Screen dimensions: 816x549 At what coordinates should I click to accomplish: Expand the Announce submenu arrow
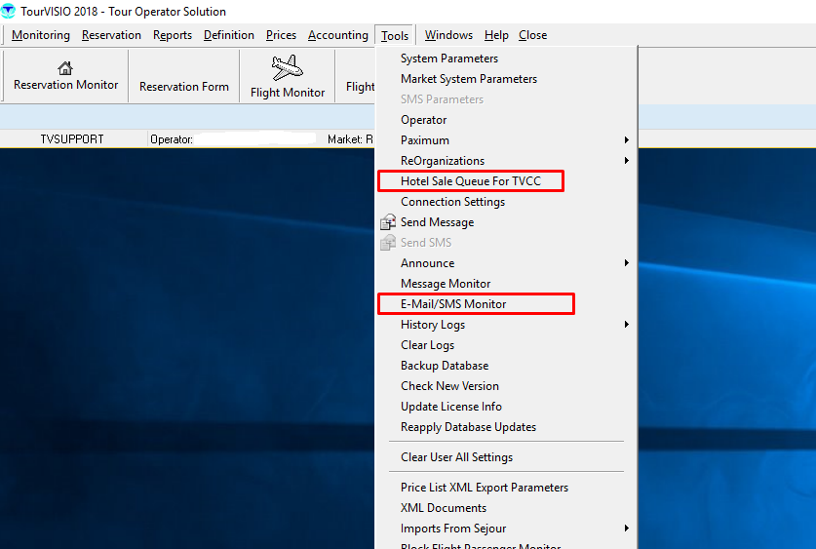point(626,263)
